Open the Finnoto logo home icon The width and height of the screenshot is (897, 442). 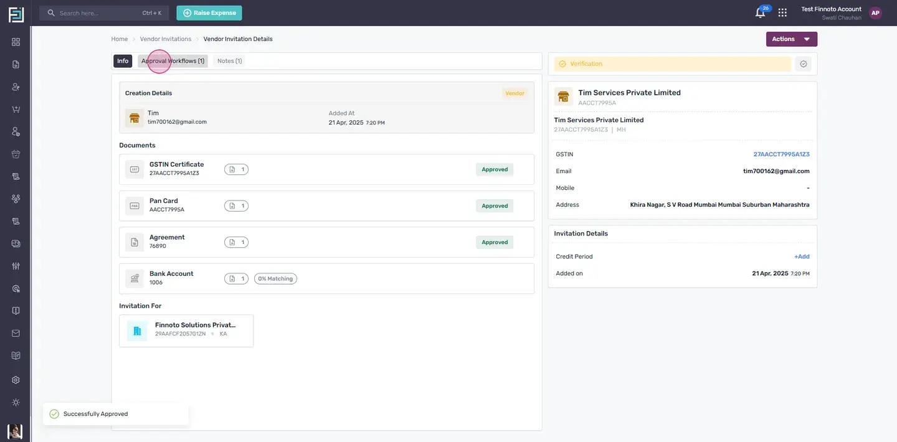tap(16, 14)
